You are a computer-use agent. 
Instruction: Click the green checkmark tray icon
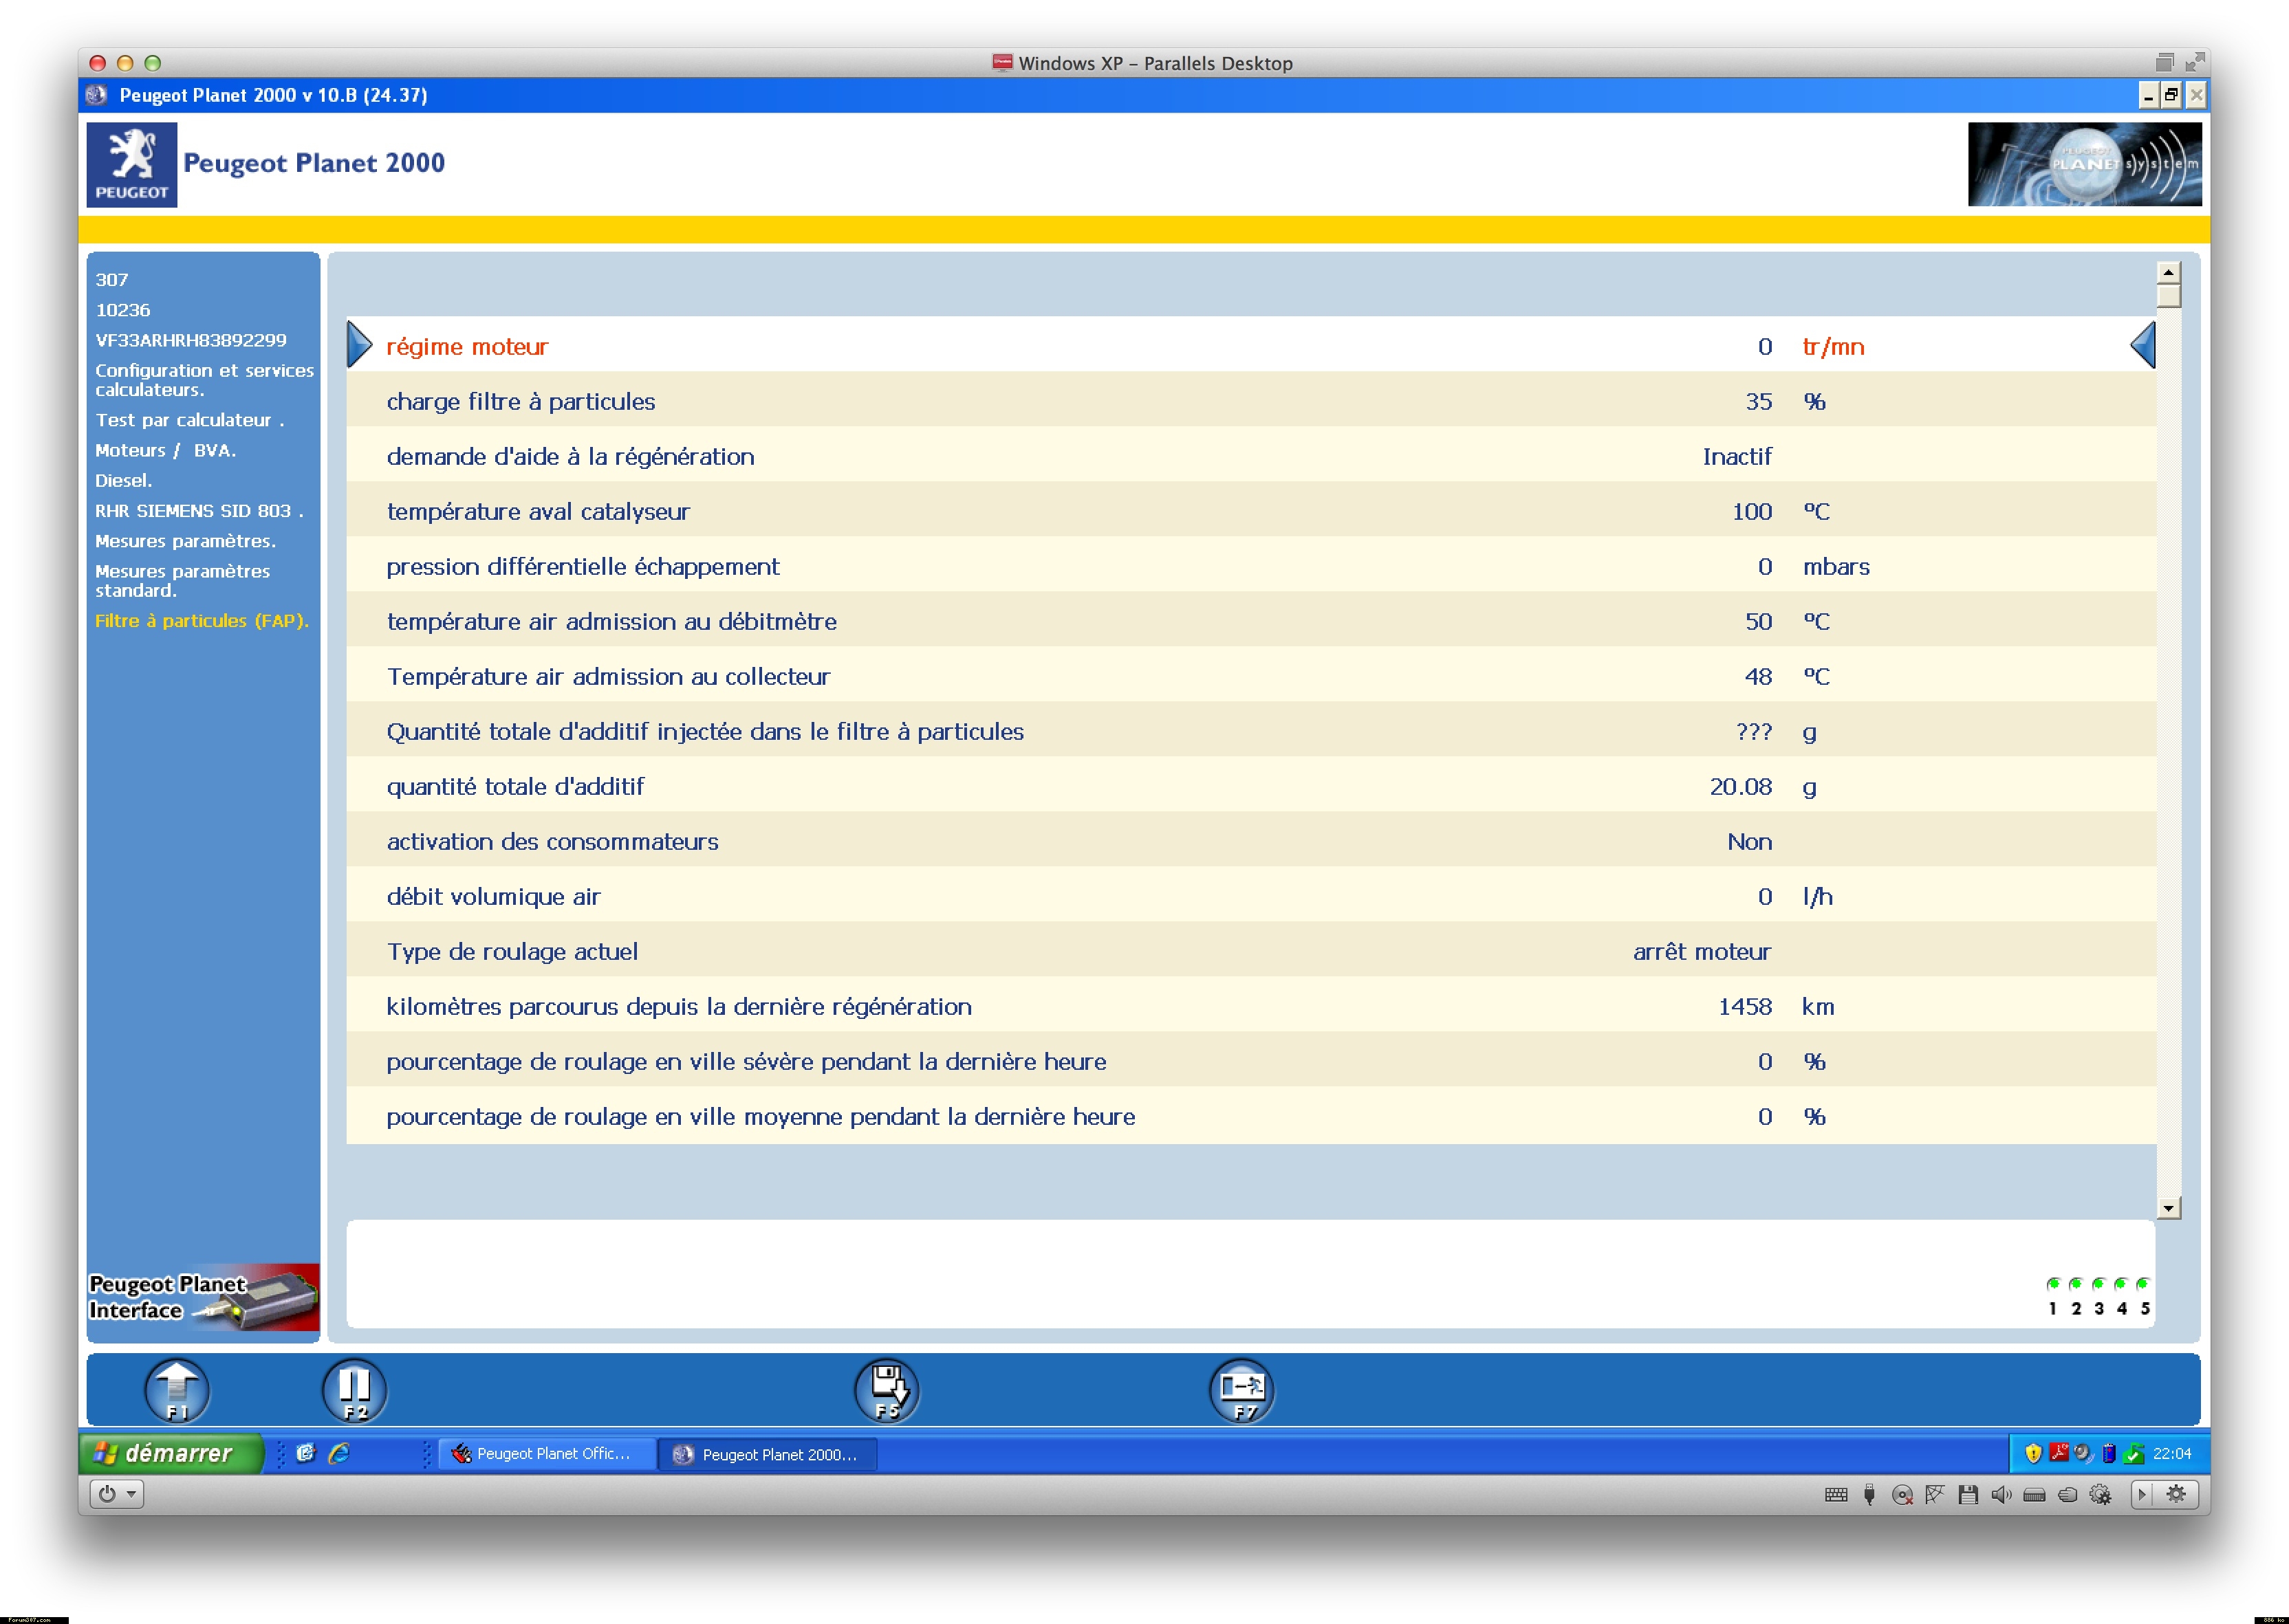pos(2134,1454)
